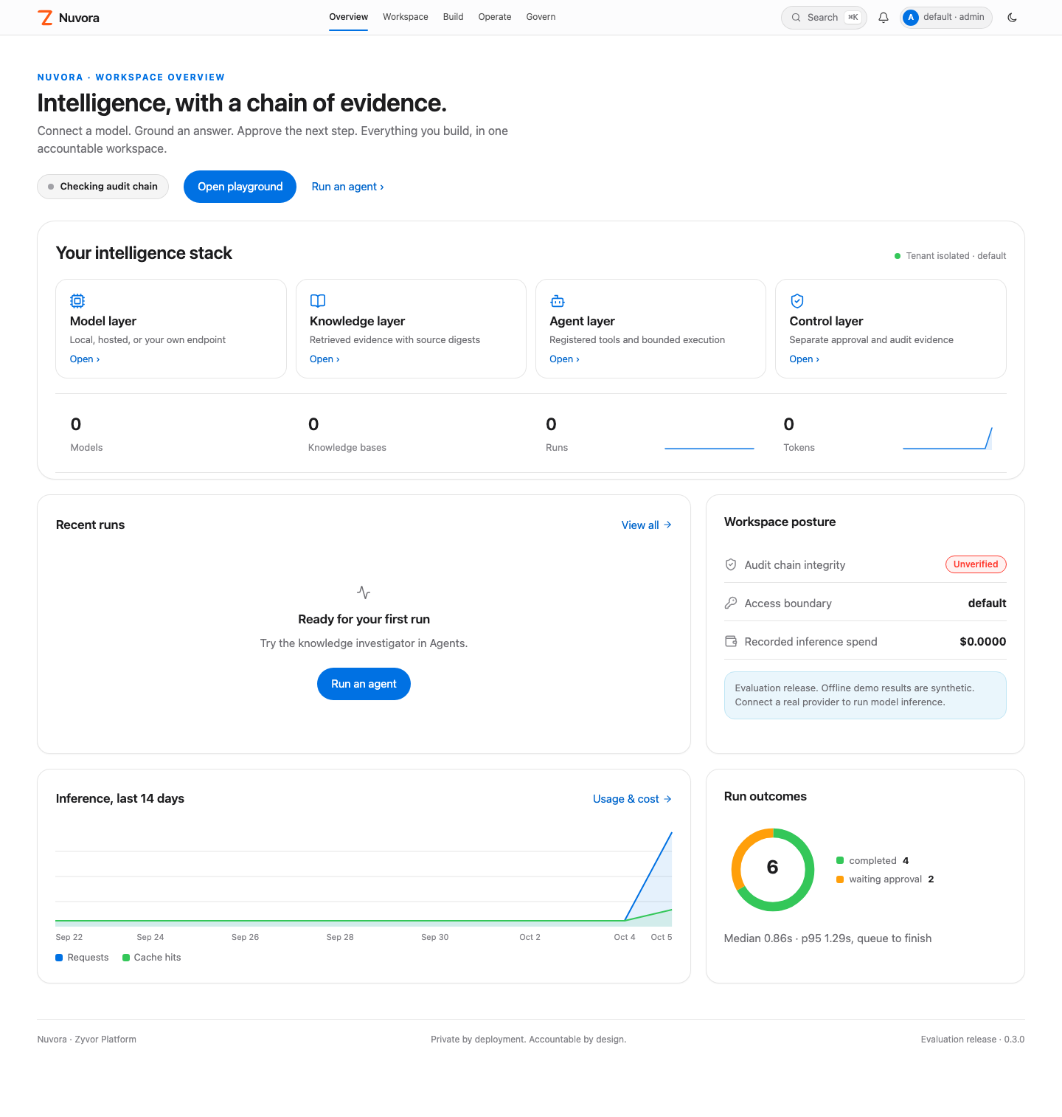Open the Model layer link
The width and height of the screenshot is (1062, 1117).
(85, 359)
